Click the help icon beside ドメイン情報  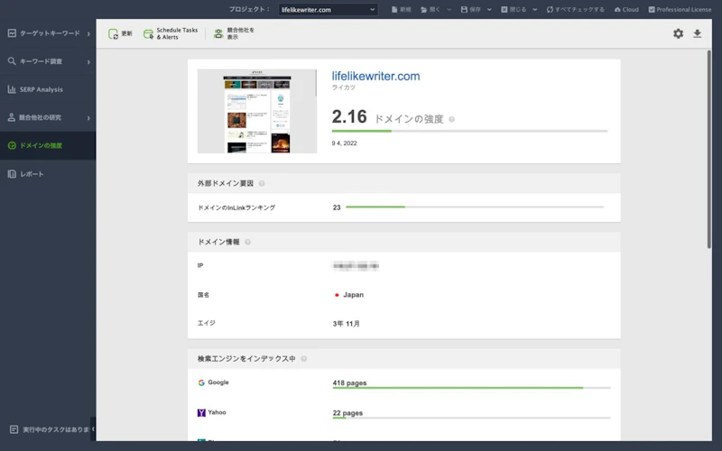coord(247,242)
